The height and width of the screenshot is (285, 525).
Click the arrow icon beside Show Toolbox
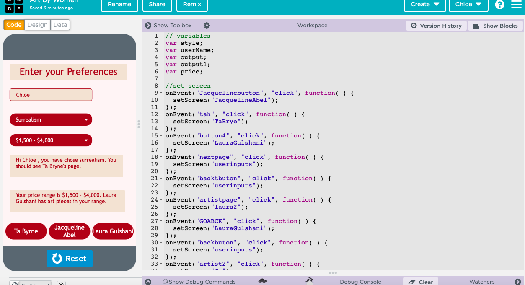point(148,26)
